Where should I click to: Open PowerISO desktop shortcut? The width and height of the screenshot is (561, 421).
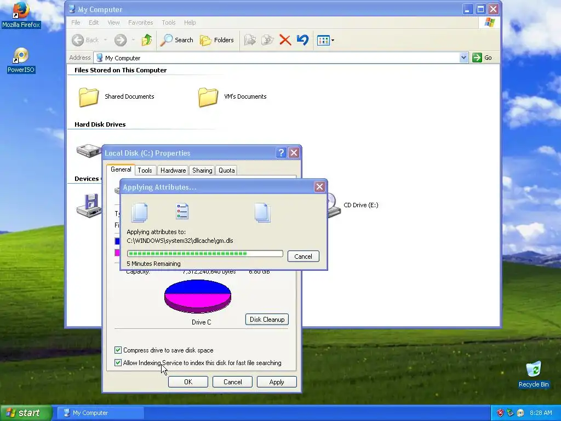coord(21,60)
